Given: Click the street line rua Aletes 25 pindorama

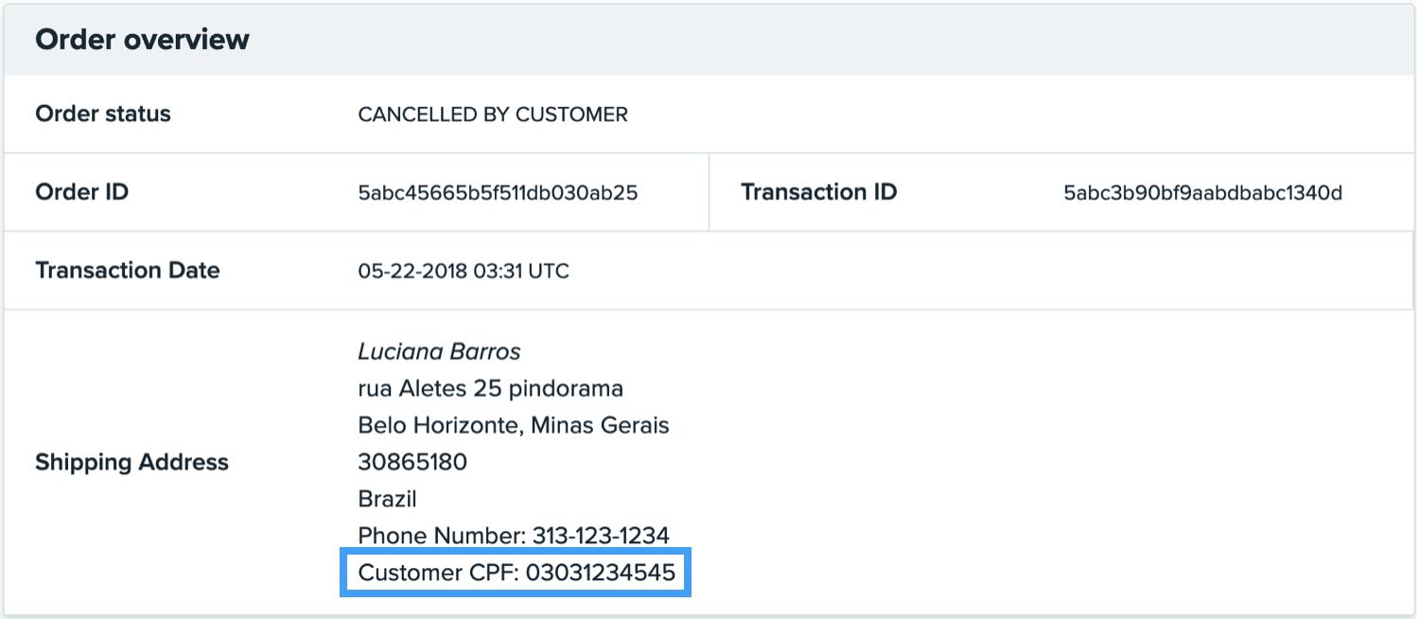Looking at the screenshot, I should point(490,389).
